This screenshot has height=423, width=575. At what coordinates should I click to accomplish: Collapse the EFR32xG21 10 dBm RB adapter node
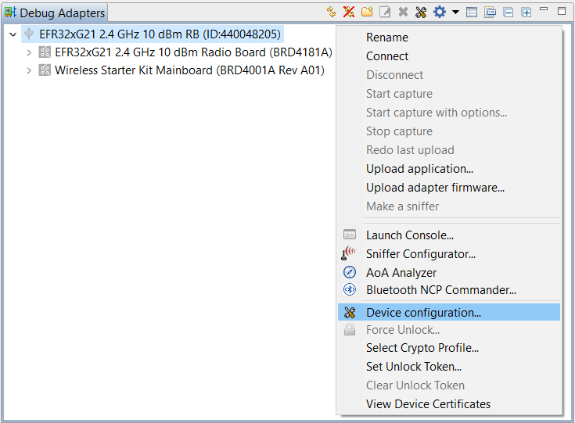13,34
